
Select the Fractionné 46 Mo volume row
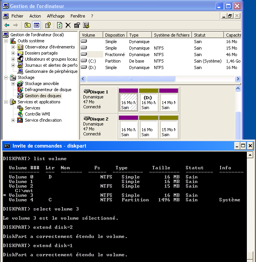(x=160, y=55)
